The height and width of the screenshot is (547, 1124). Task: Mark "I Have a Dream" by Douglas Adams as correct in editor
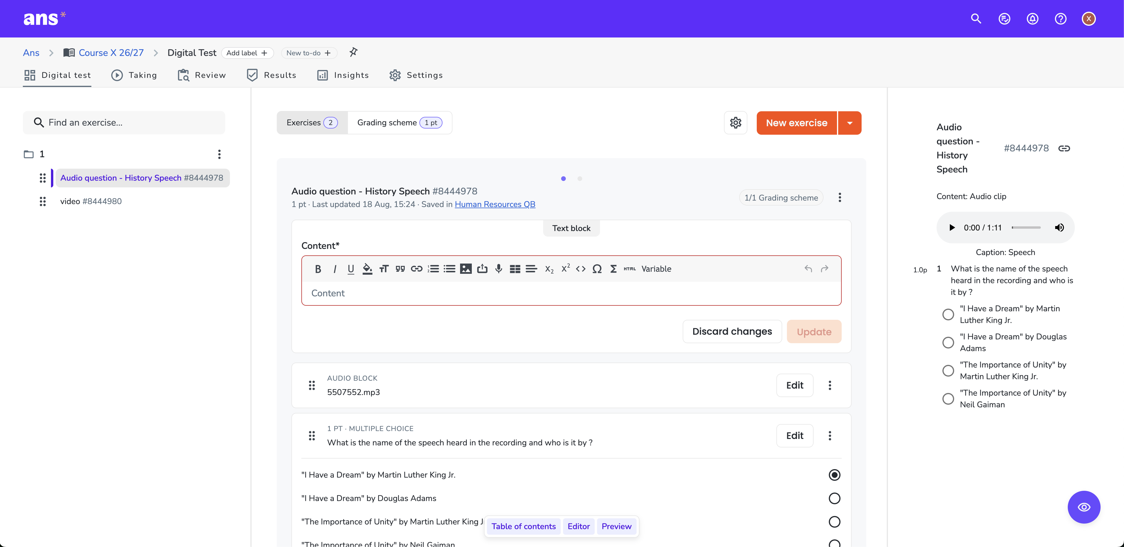pos(834,498)
